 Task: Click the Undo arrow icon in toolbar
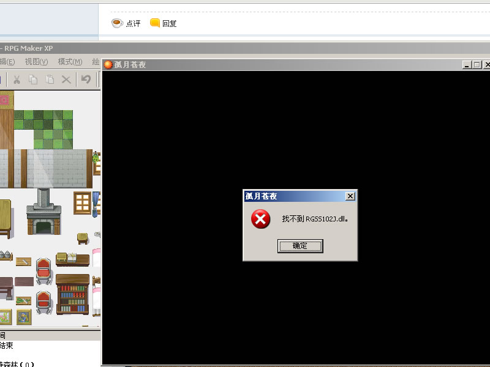click(86, 80)
